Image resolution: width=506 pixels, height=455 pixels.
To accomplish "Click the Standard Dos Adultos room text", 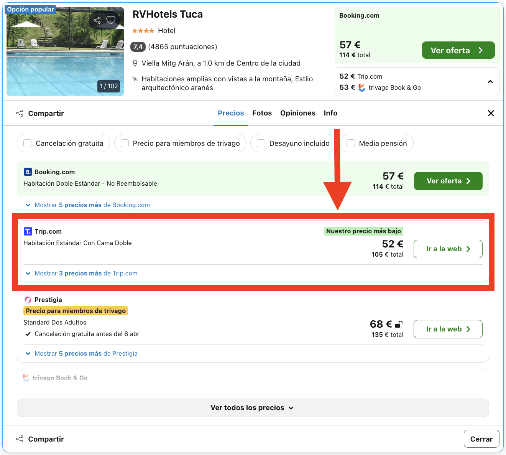I will tap(55, 322).
